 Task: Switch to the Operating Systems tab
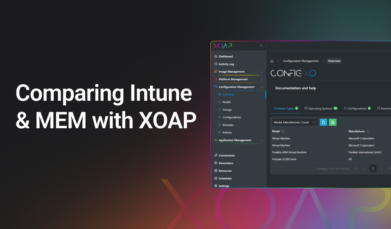[x=321, y=108]
